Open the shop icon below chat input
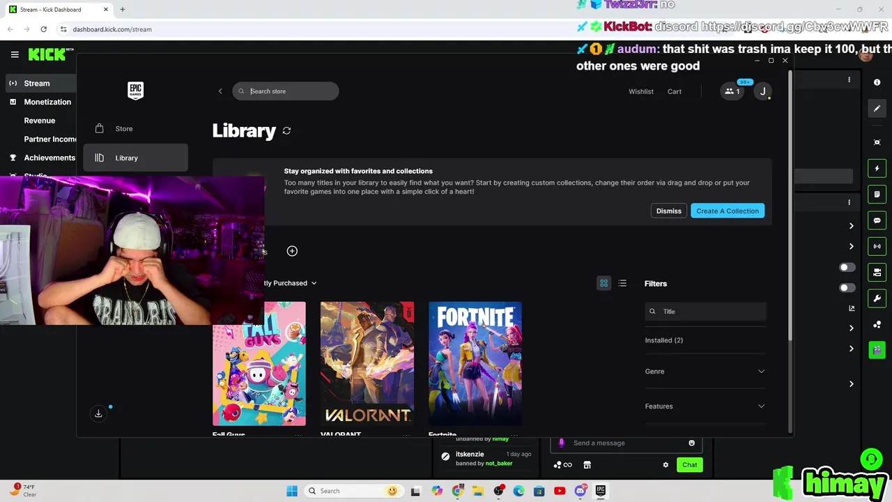Screen dimensions: 892x502 tap(587, 465)
